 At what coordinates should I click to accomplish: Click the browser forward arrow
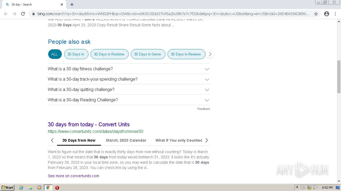point(14,14)
